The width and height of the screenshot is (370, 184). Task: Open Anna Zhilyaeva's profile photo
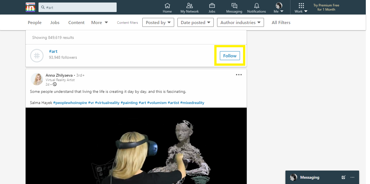(x=37, y=79)
